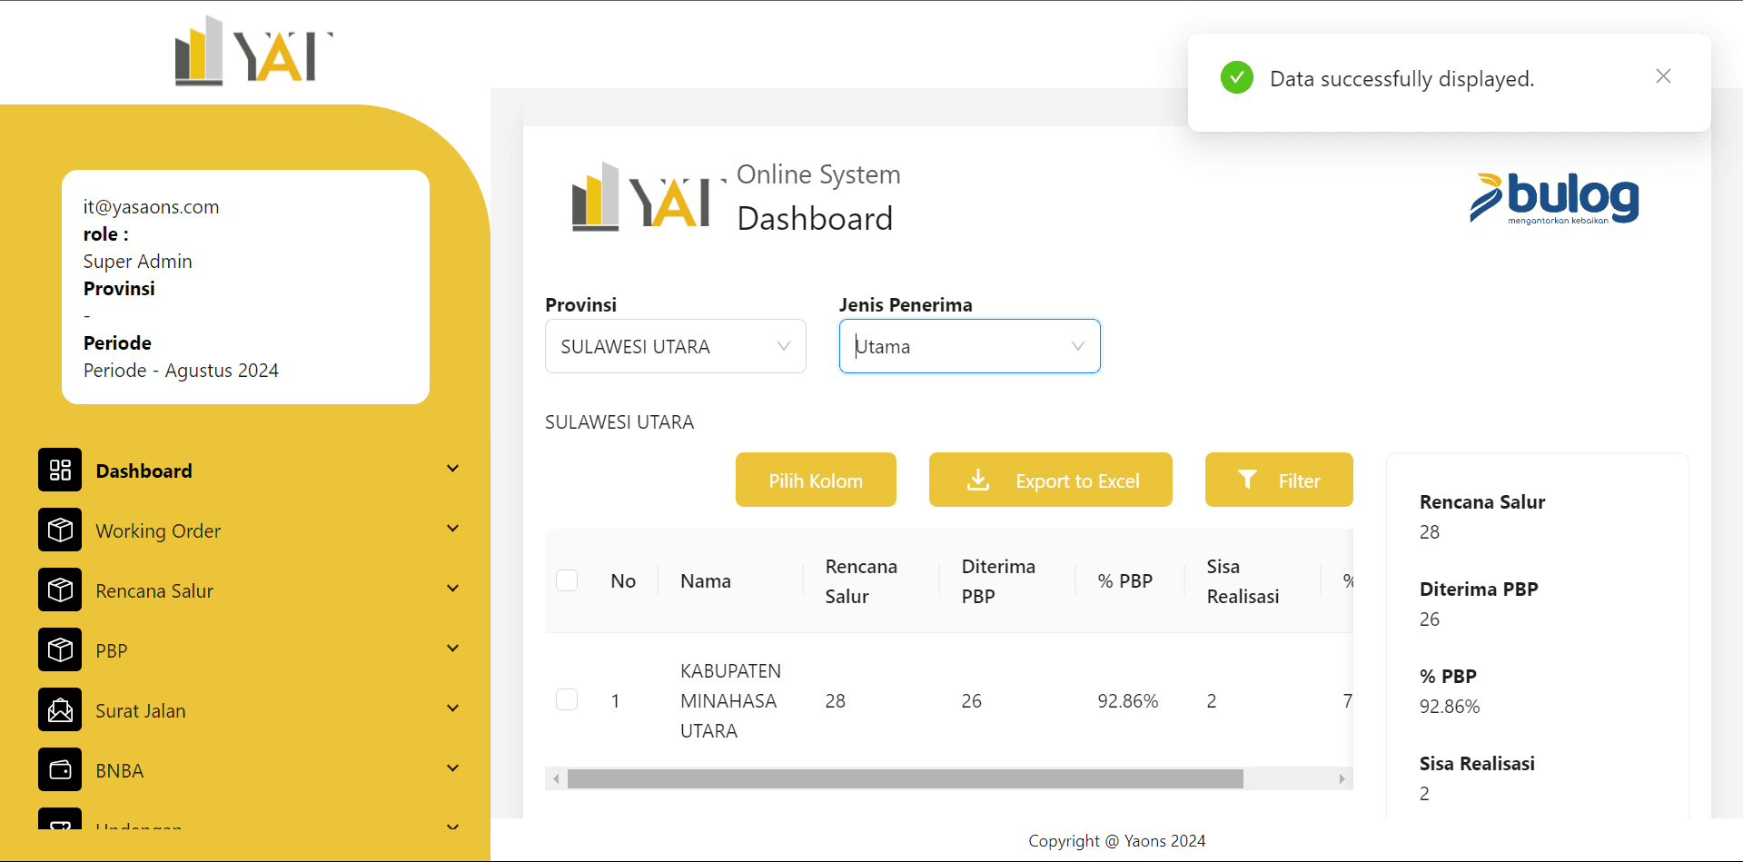Click the Working Order box icon

tap(60, 530)
